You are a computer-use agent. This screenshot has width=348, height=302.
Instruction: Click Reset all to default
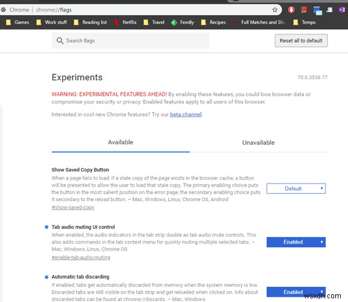[301, 40]
